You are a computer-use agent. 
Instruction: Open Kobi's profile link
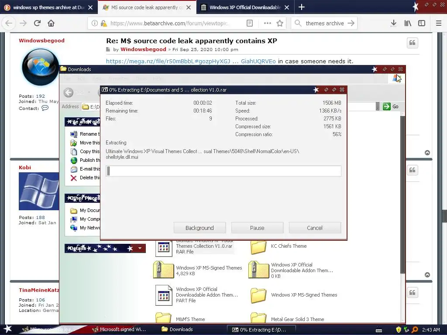pyautogui.click(x=25, y=167)
